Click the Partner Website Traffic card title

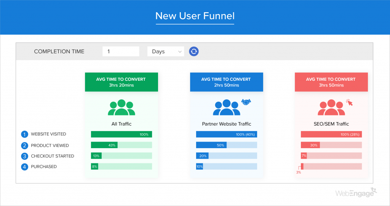(227, 124)
